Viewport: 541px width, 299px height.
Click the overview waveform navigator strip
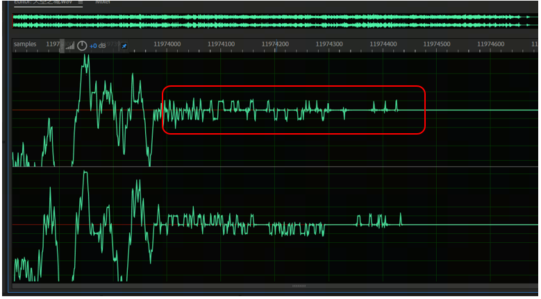[x=275, y=21]
